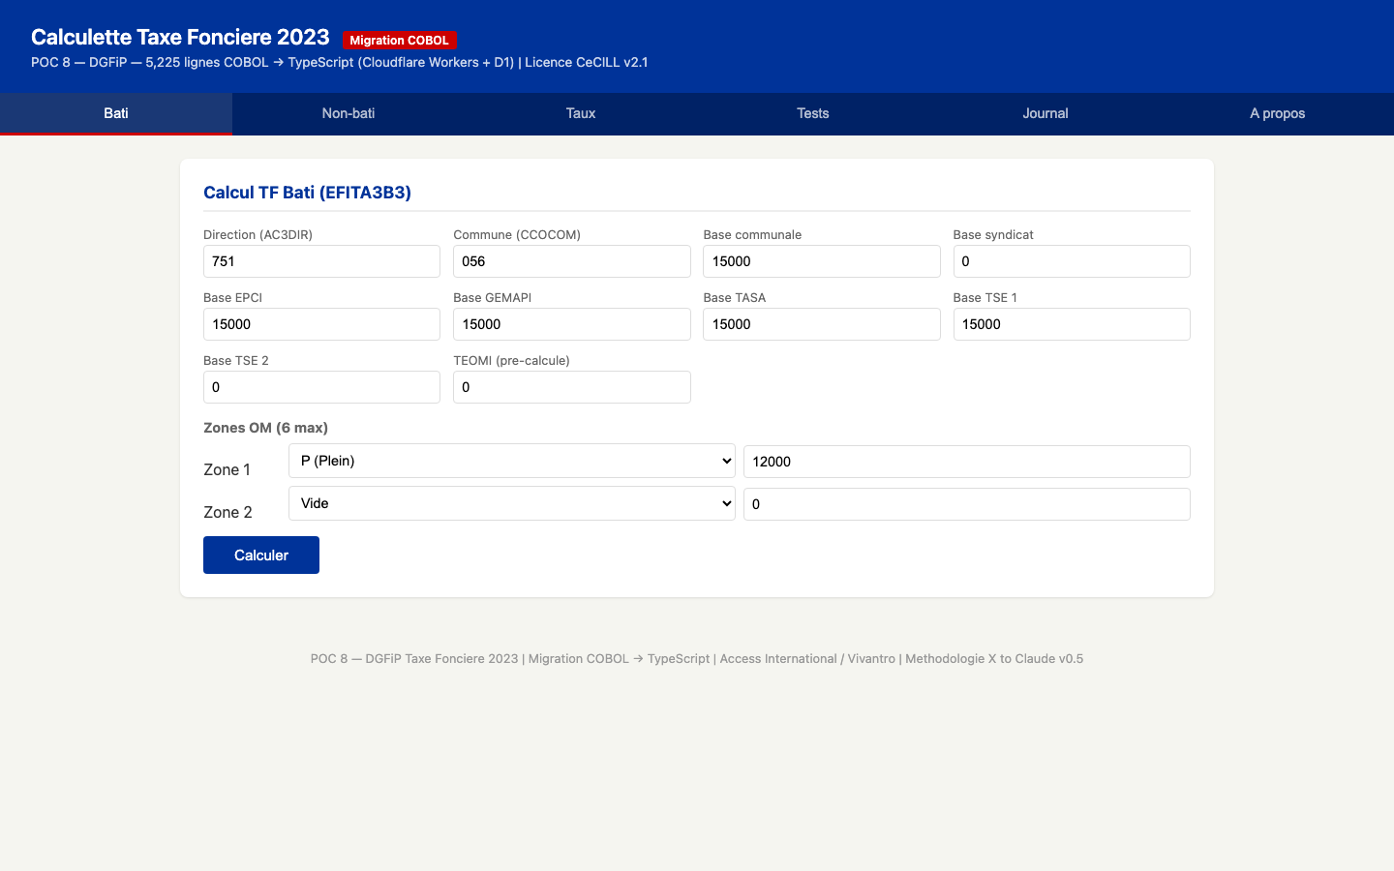Click the Base TASA field
The width and height of the screenshot is (1394, 871).
821,324
